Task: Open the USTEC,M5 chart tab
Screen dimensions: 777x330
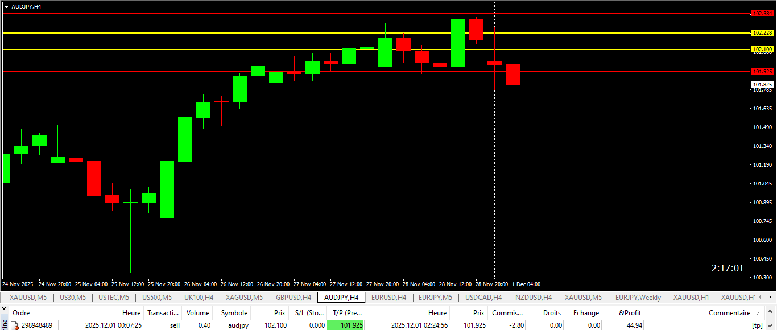Action: tap(113, 298)
